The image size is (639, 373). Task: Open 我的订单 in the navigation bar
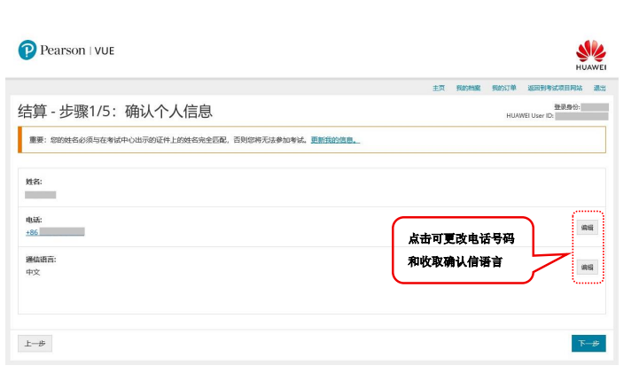(x=503, y=89)
